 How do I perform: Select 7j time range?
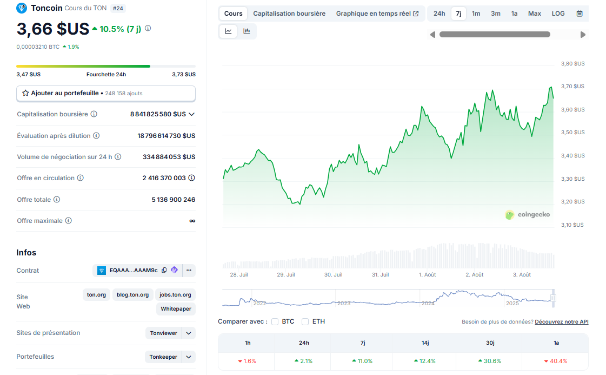tap(459, 14)
